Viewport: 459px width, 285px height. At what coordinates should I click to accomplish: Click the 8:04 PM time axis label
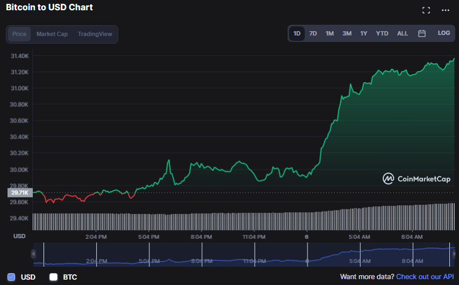click(x=201, y=237)
